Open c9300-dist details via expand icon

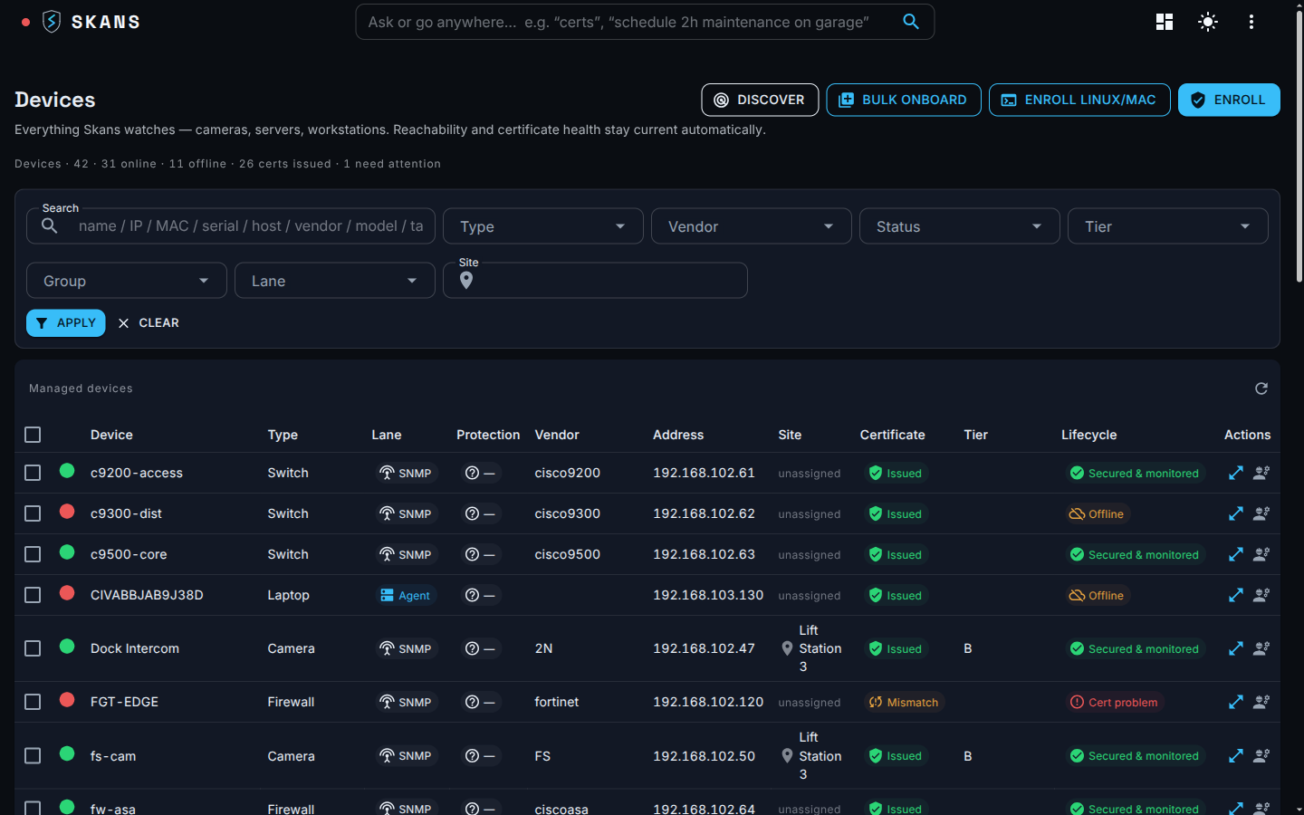[x=1236, y=513]
